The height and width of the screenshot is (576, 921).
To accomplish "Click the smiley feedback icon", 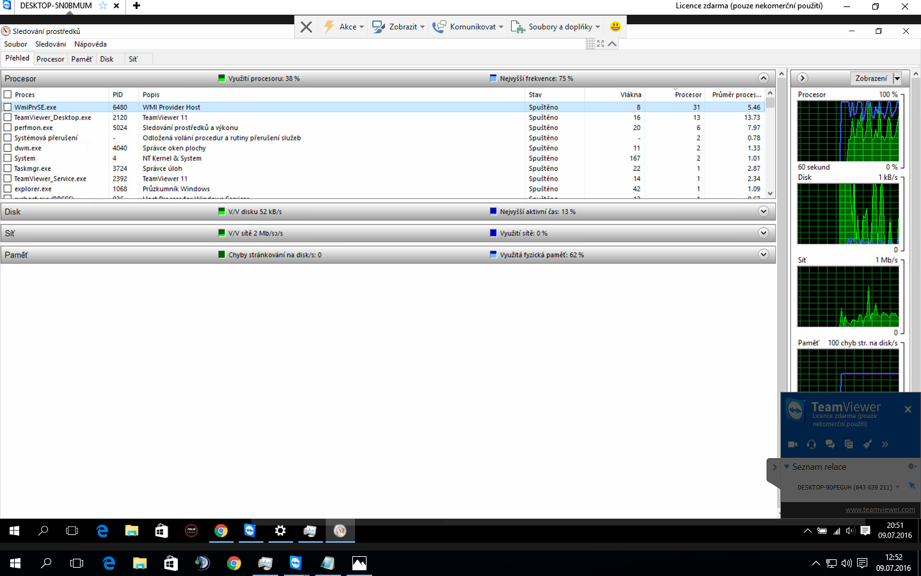I will 615,27.
